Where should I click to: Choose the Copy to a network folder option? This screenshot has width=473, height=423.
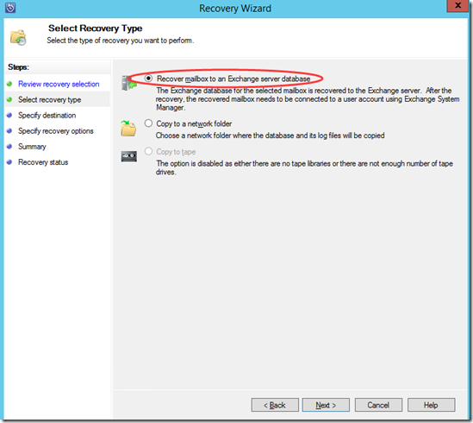(148, 123)
